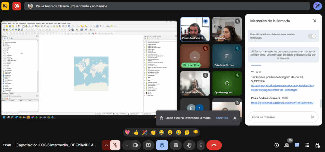Expand the GDAL group in processing toolbox
The height and width of the screenshot is (152, 325).
(144, 92)
